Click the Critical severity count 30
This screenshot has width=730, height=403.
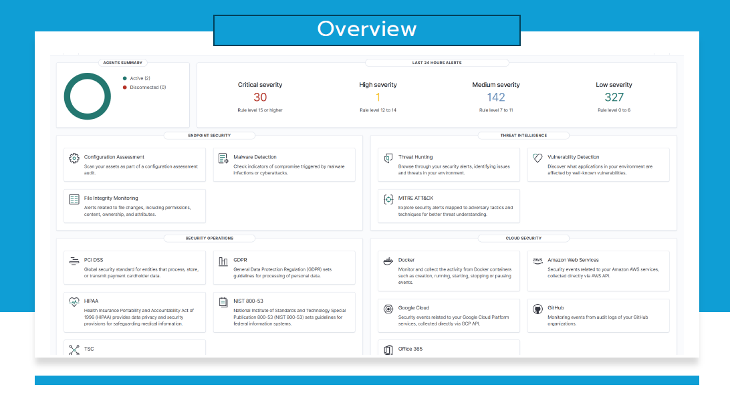260,98
